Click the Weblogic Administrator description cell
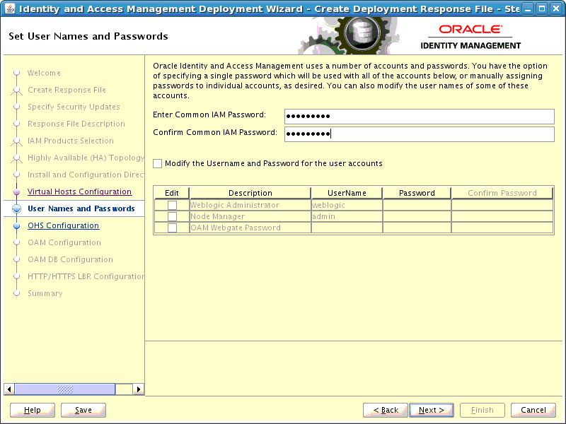The image size is (566, 424). click(x=250, y=205)
